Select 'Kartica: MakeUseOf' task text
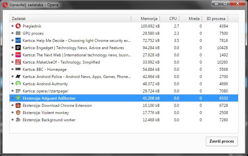The height and width of the screenshot is (156, 248). click(x=61, y=62)
